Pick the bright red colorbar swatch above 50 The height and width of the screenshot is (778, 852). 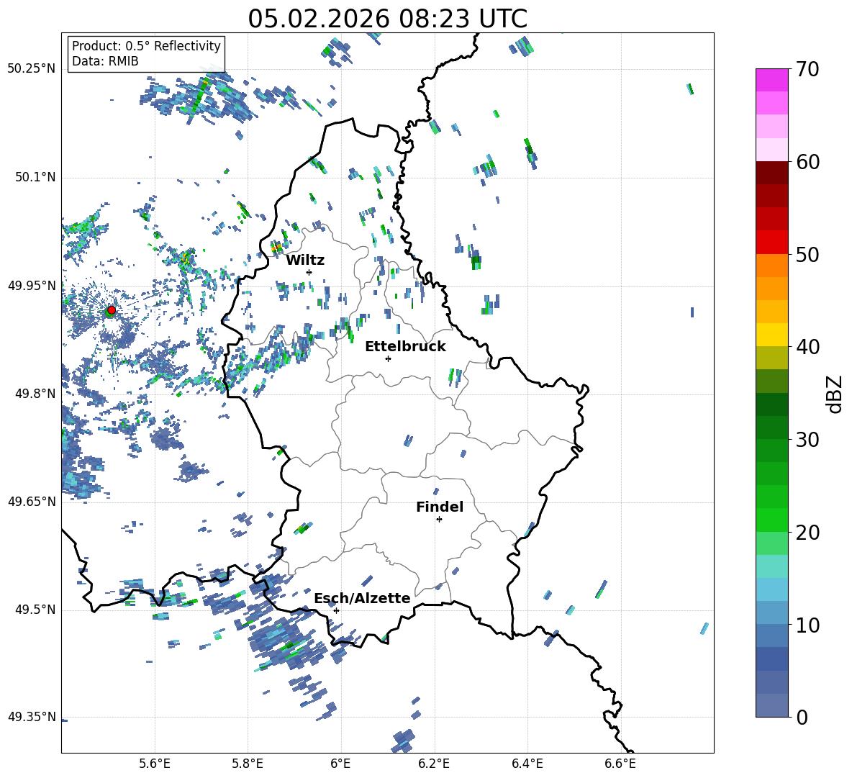click(x=771, y=243)
